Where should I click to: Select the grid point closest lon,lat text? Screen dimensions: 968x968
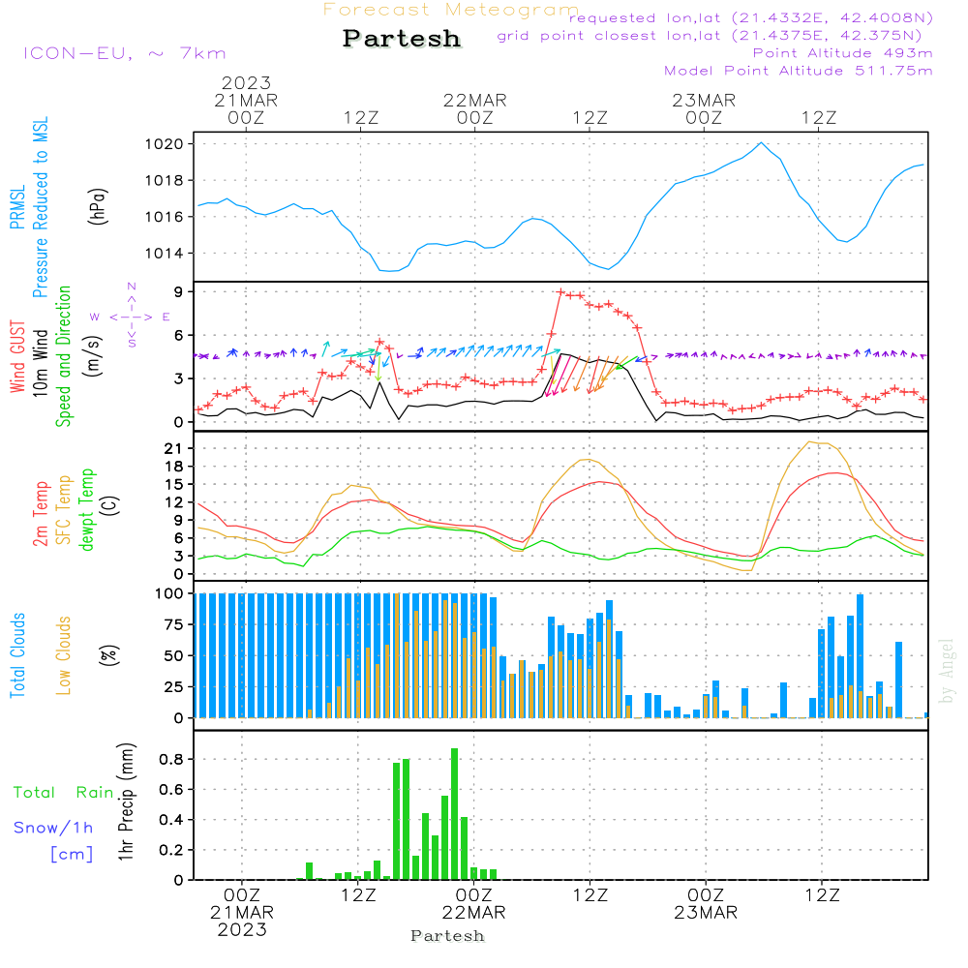(715, 36)
